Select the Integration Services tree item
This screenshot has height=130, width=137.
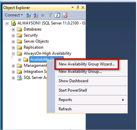35,72
